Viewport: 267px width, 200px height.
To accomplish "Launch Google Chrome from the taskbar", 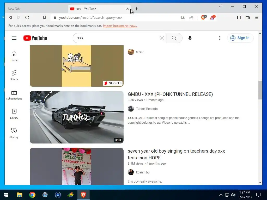I will tap(32, 195).
